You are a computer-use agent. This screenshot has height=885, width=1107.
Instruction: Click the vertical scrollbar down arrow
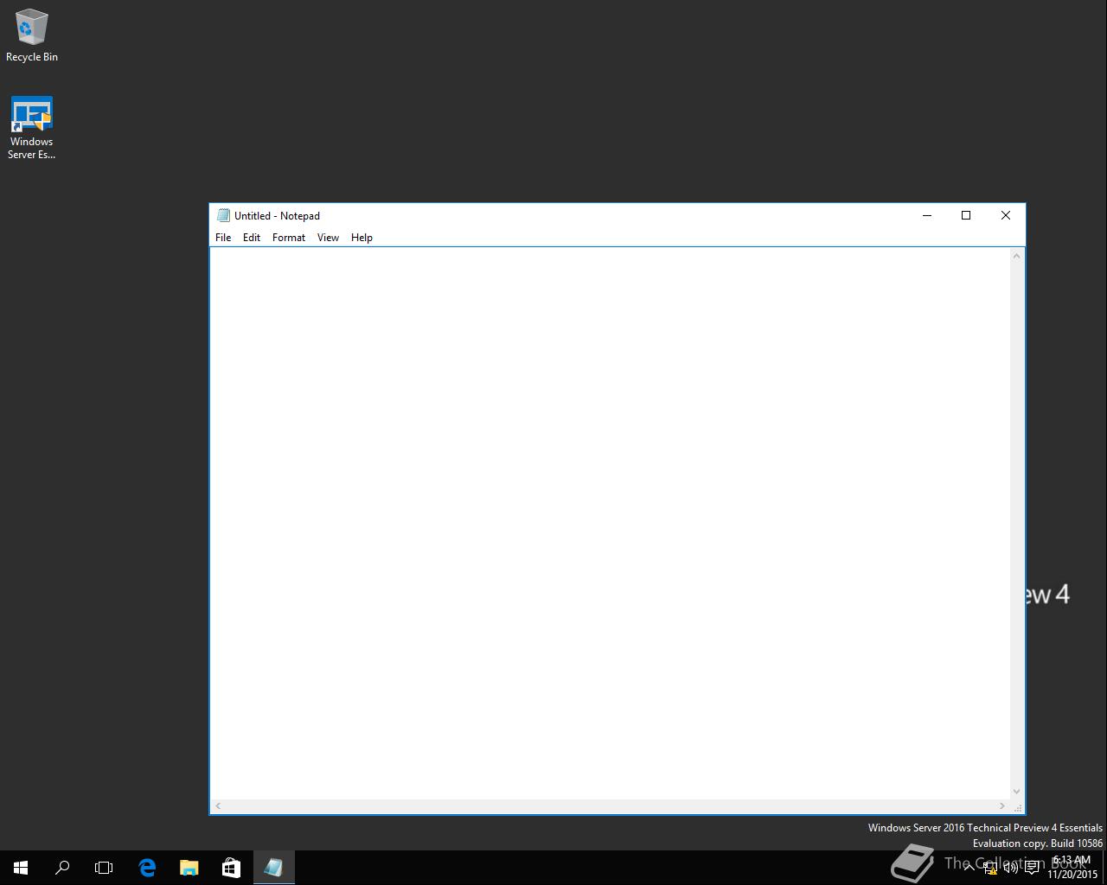pyautogui.click(x=1017, y=792)
